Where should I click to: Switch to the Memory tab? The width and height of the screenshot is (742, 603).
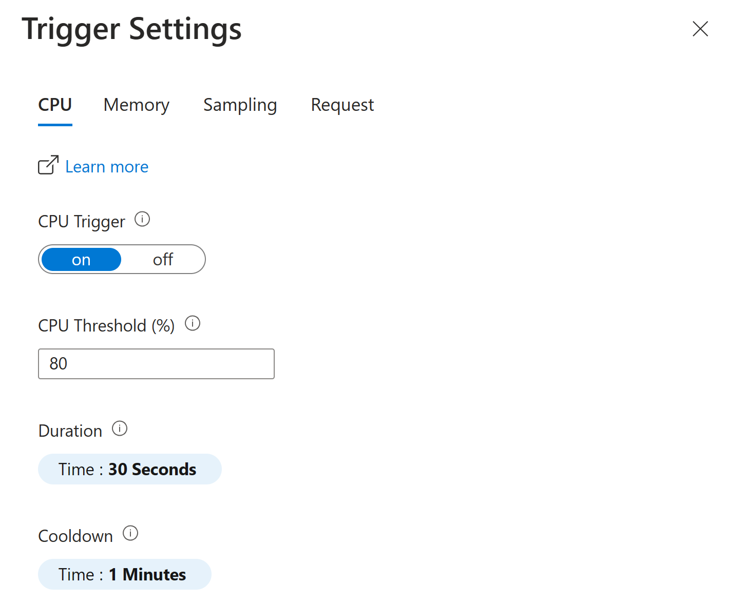[x=136, y=105]
